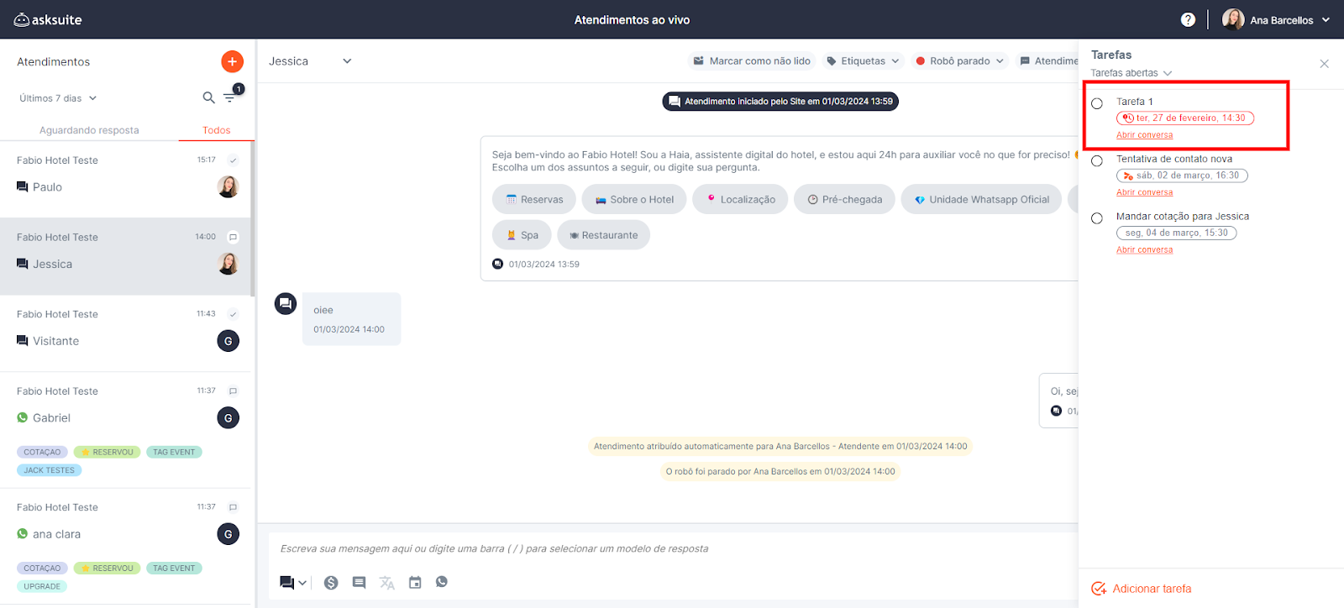Click Marcar como não lido
The height and width of the screenshot is (608, 1344).
752,61
